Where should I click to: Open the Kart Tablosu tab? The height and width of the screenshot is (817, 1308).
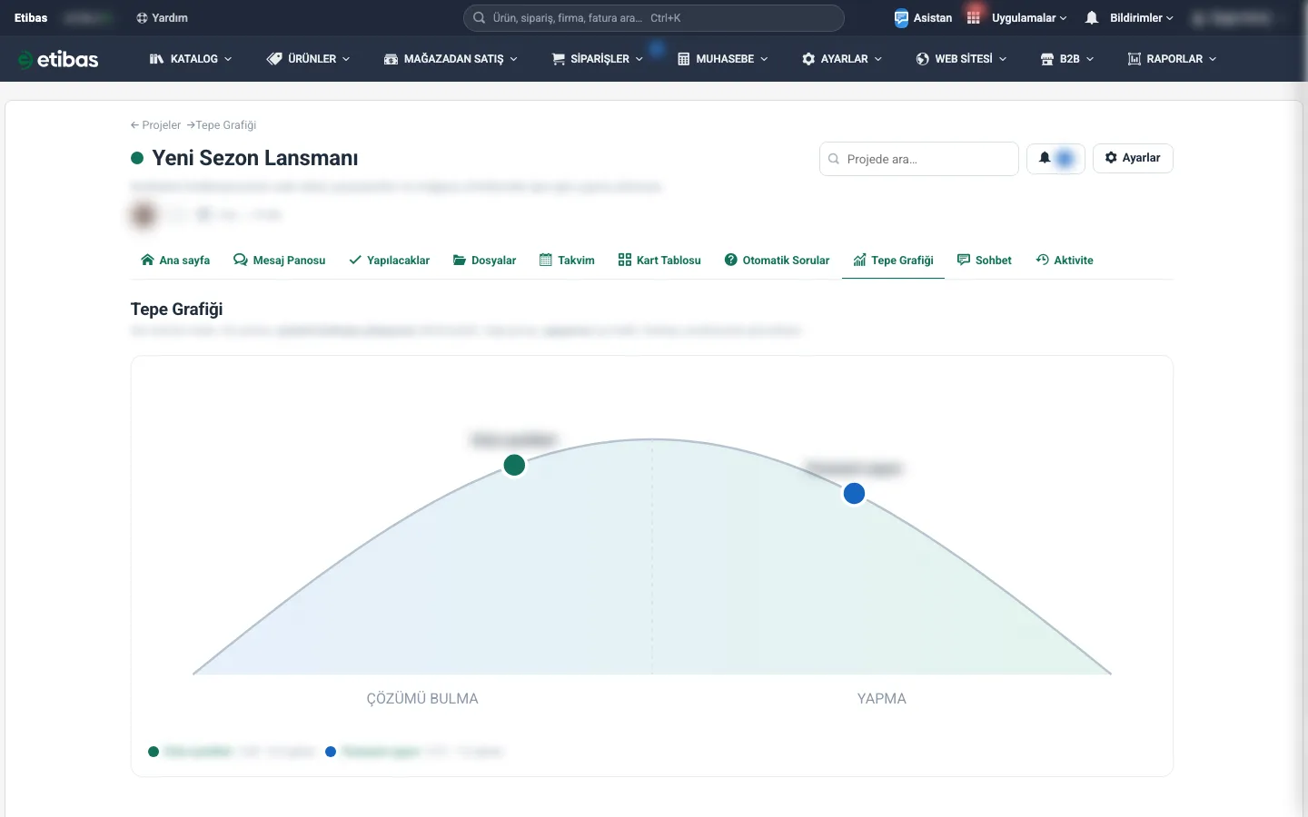coord(659,261)
